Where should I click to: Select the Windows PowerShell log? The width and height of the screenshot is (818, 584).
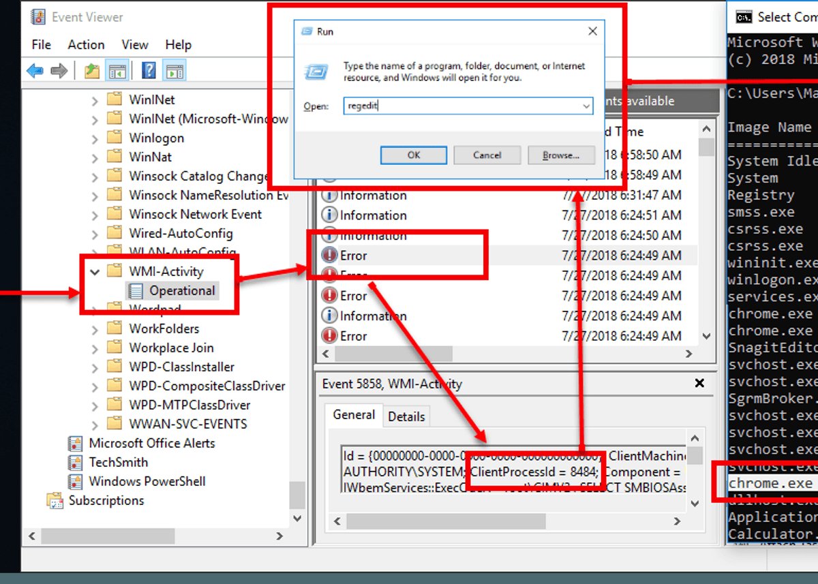coord(147,481)
